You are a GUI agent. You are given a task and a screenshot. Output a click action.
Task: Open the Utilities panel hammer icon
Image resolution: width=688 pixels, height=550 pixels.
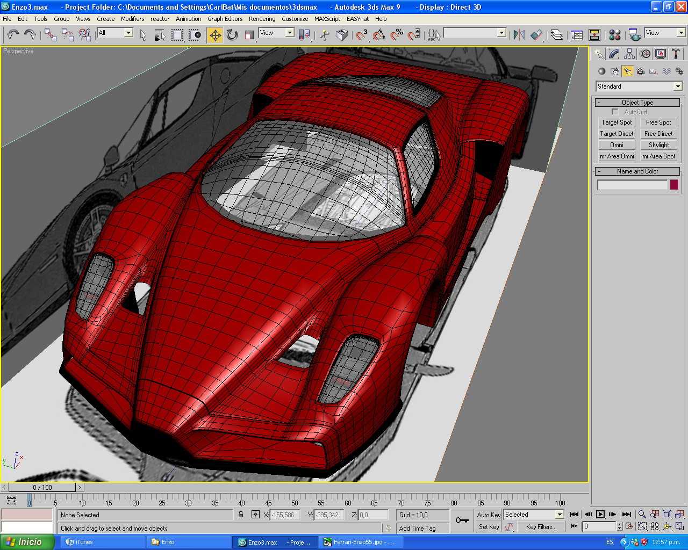676,54
